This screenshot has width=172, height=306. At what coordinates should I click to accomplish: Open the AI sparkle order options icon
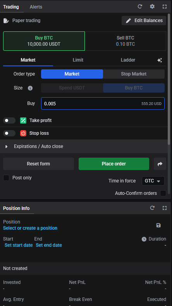pos(160,60)
